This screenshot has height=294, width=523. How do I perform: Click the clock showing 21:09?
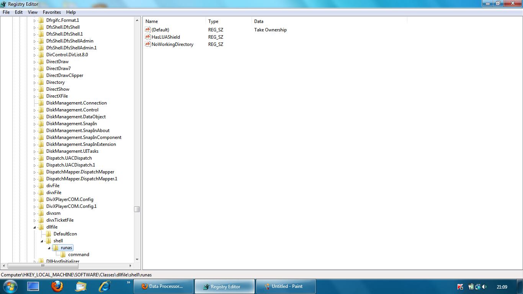coord(502,287)
